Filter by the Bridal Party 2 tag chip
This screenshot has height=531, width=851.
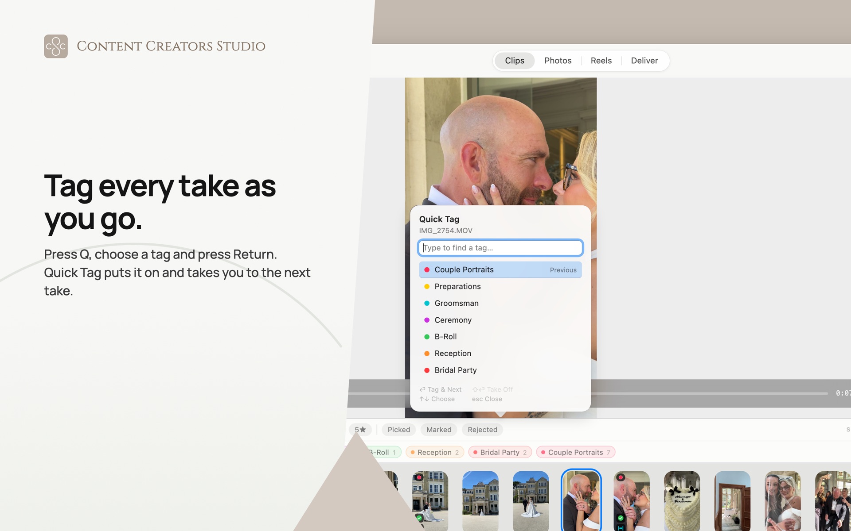[x=500, y=452]
